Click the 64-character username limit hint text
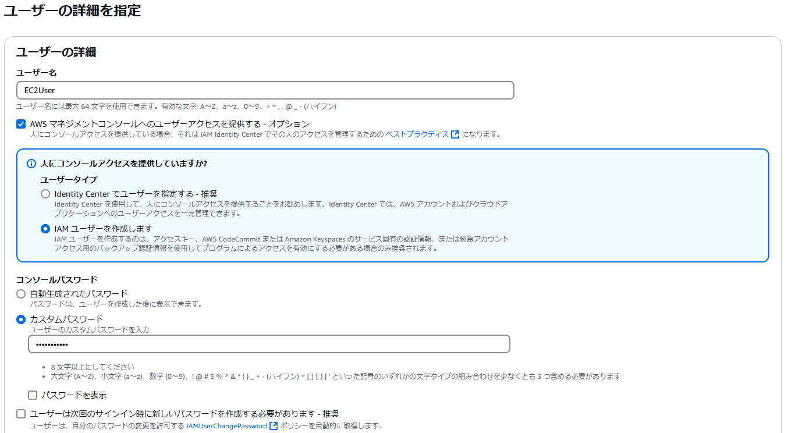The width and height of the screenshot is (788, 433). pos(176,107)
